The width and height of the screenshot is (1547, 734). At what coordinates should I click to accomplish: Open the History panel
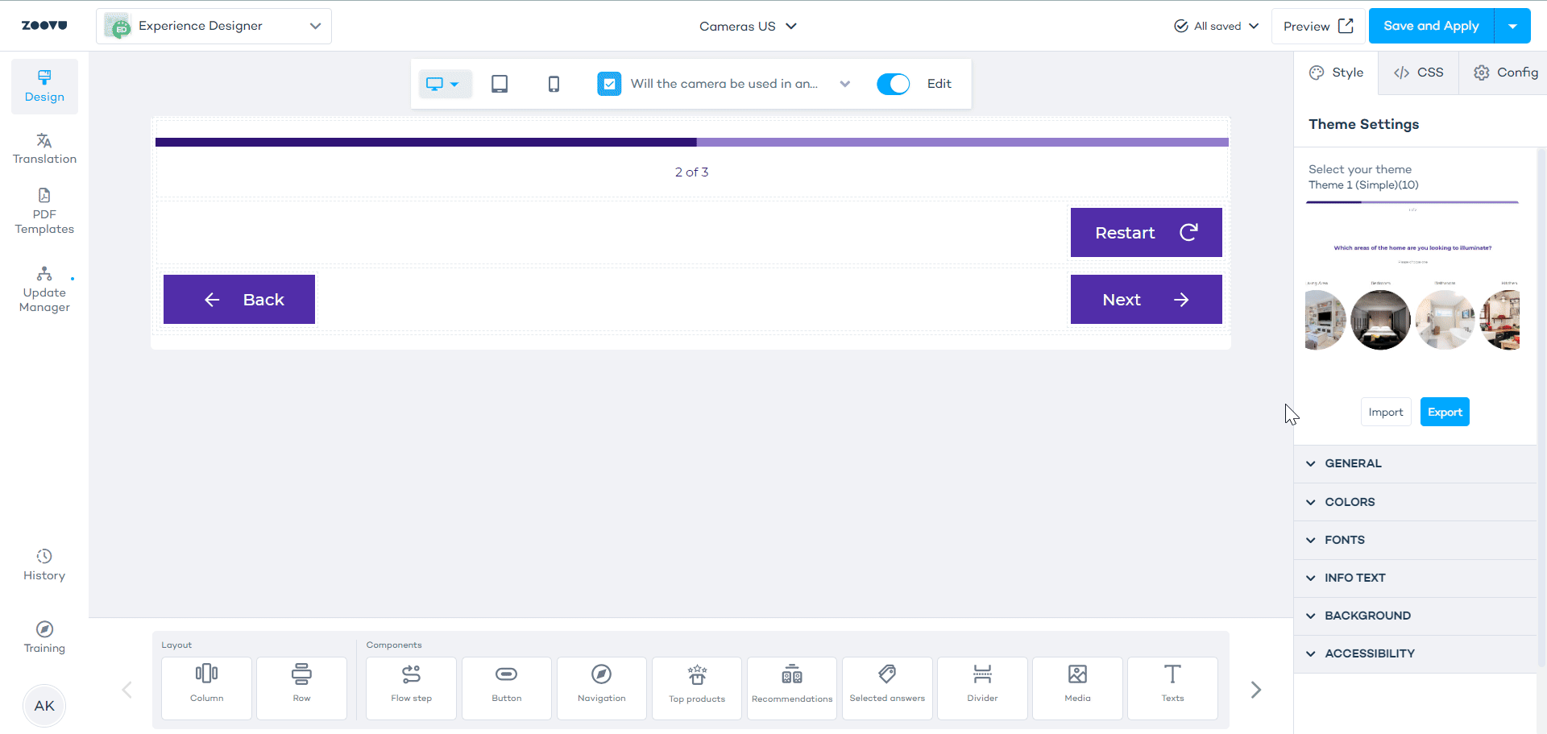[x=44, y=563]
